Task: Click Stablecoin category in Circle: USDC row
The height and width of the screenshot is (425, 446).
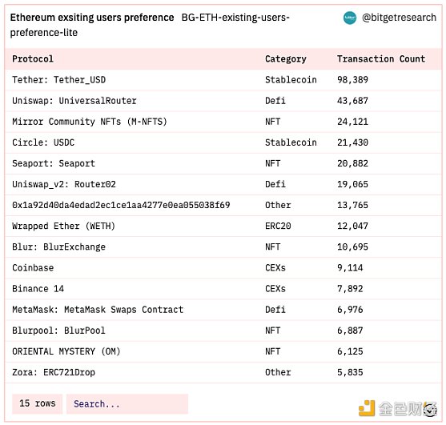Action: [291, 142]
